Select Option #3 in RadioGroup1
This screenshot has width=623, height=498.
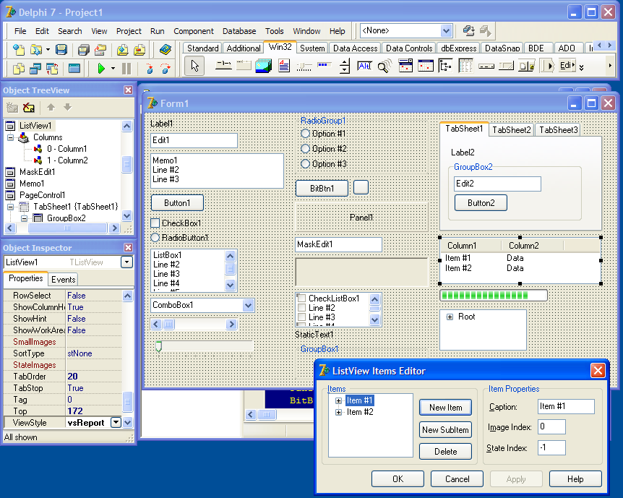click(305, 164)
